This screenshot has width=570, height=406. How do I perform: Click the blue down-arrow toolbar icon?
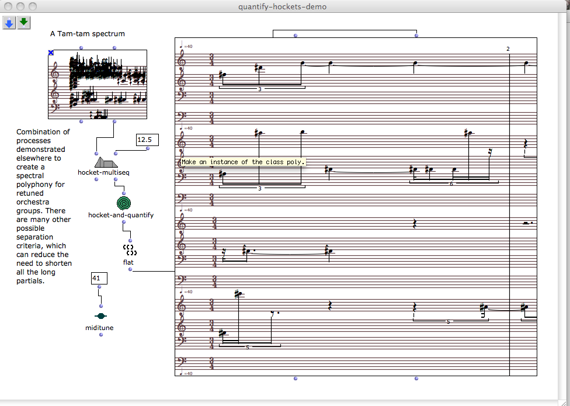(9, 23)
